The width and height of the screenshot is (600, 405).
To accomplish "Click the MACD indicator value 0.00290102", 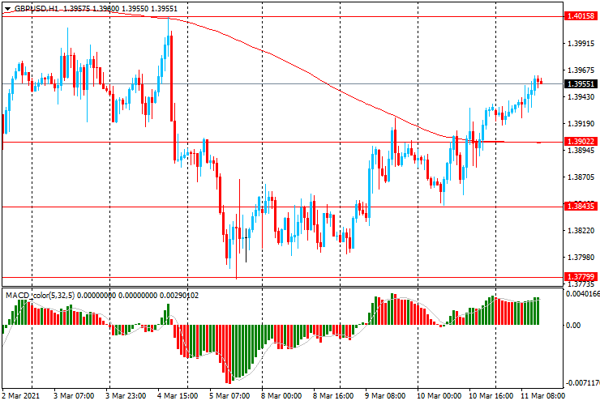I will [178, 295].
